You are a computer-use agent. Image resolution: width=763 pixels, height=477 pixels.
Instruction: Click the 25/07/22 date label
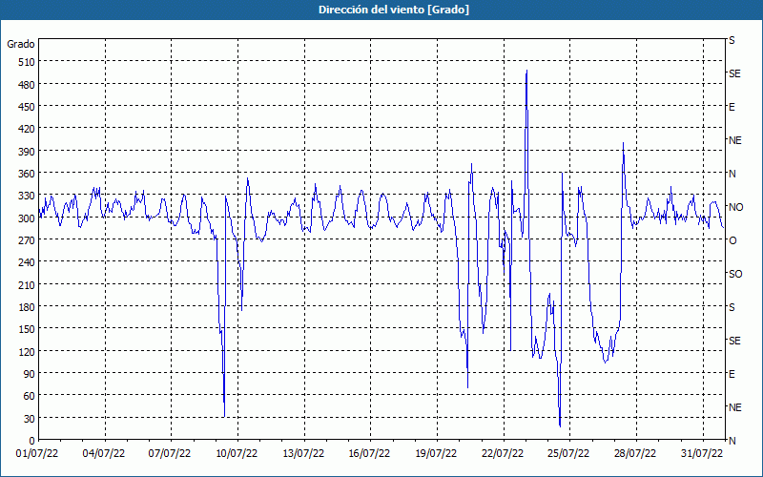pos(568,454)
